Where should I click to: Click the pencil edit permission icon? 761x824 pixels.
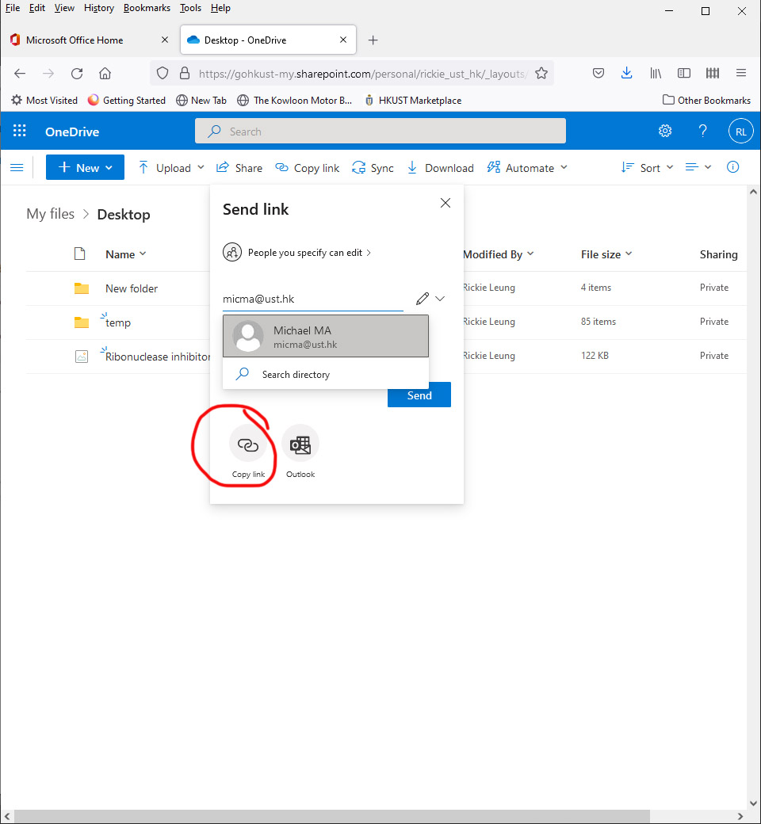pos(422,299)
